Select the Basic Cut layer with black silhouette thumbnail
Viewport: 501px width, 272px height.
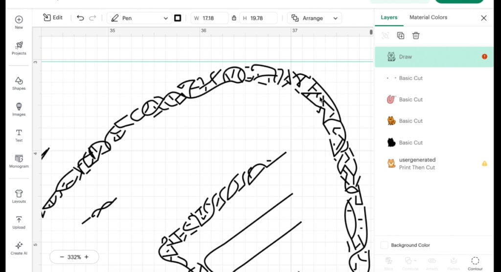click(x=434, y=142)
